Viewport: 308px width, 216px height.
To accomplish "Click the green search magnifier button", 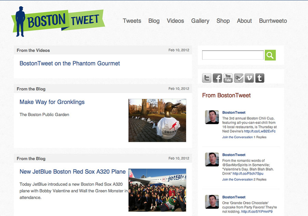I will click(270, 55).
